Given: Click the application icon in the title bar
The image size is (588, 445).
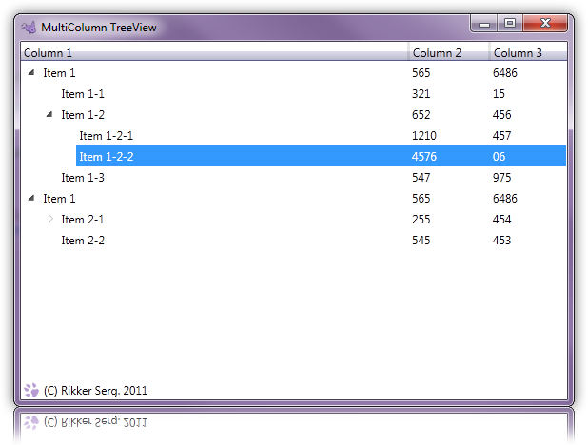Looking at the screenshot, I should pyautogui.click(x=29, y=27).
